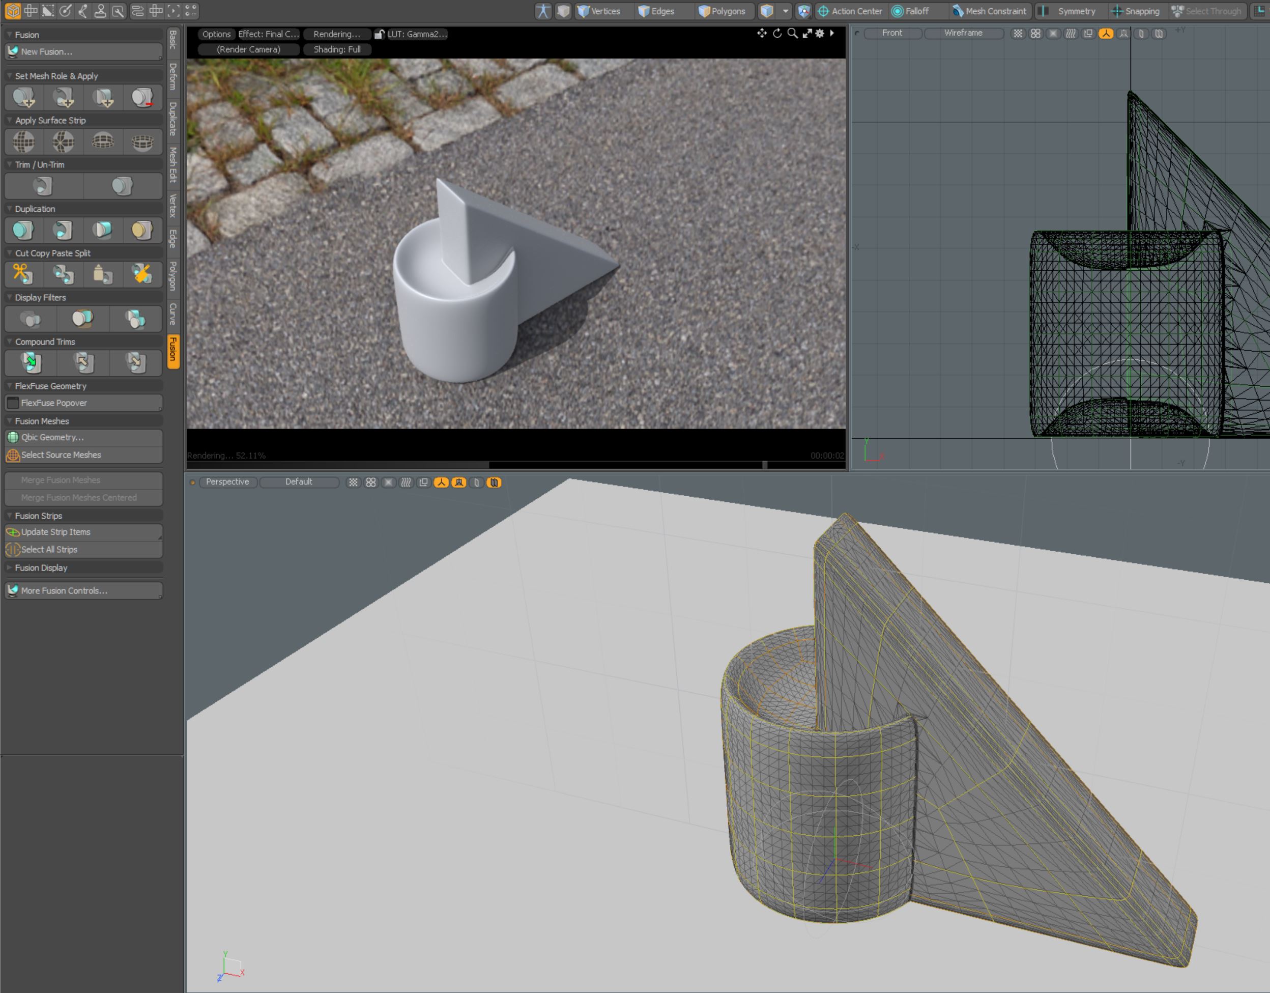Click the green Compound Trims icon
Image resolution: width=1270 pixels, height=993 pixels.
click(31, 362)
